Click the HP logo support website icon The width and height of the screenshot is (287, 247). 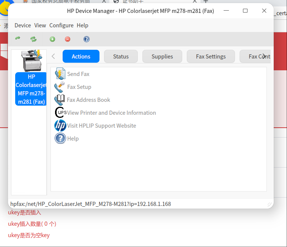tap(60, 125)
